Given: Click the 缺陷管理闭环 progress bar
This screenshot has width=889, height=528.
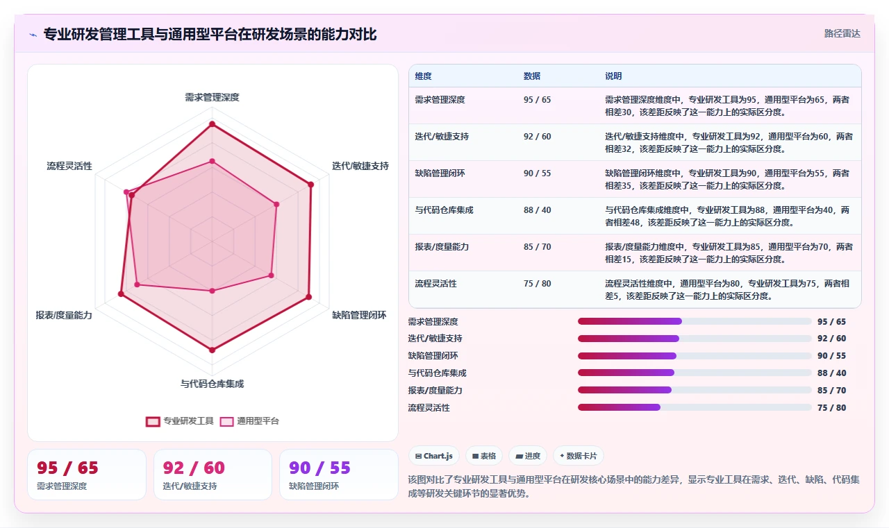Looking at the screenshot, I should 695,356.
